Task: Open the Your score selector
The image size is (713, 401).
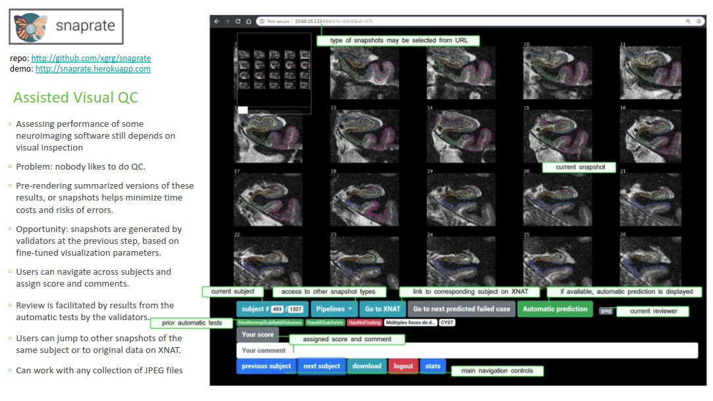Action: [x=257, y=335]
